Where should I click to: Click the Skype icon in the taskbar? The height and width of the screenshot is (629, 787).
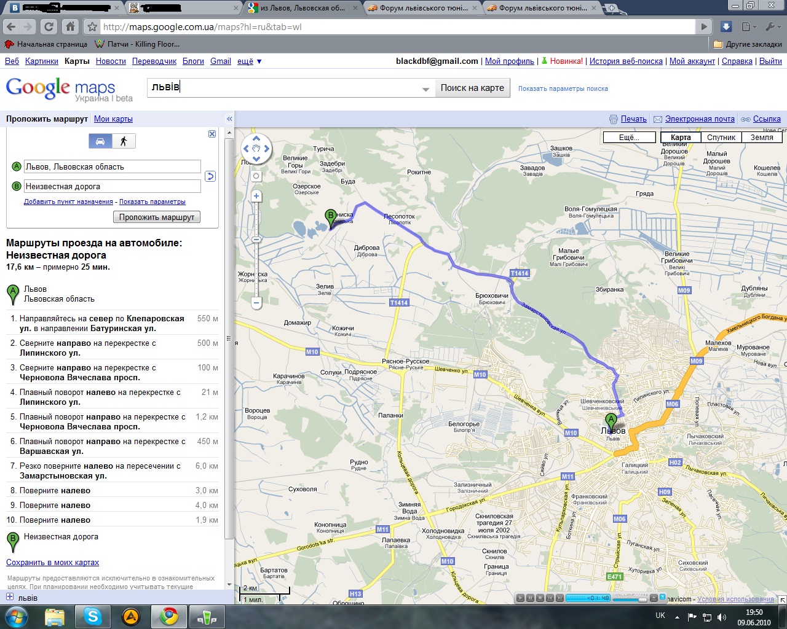click(92, 616)
